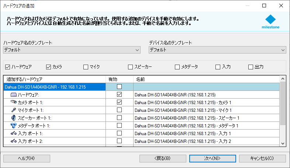This screenshot has height=168, width=290.
Task: Click the input icon beside 入力 ポート 2
Action: (x=14, y=141)
